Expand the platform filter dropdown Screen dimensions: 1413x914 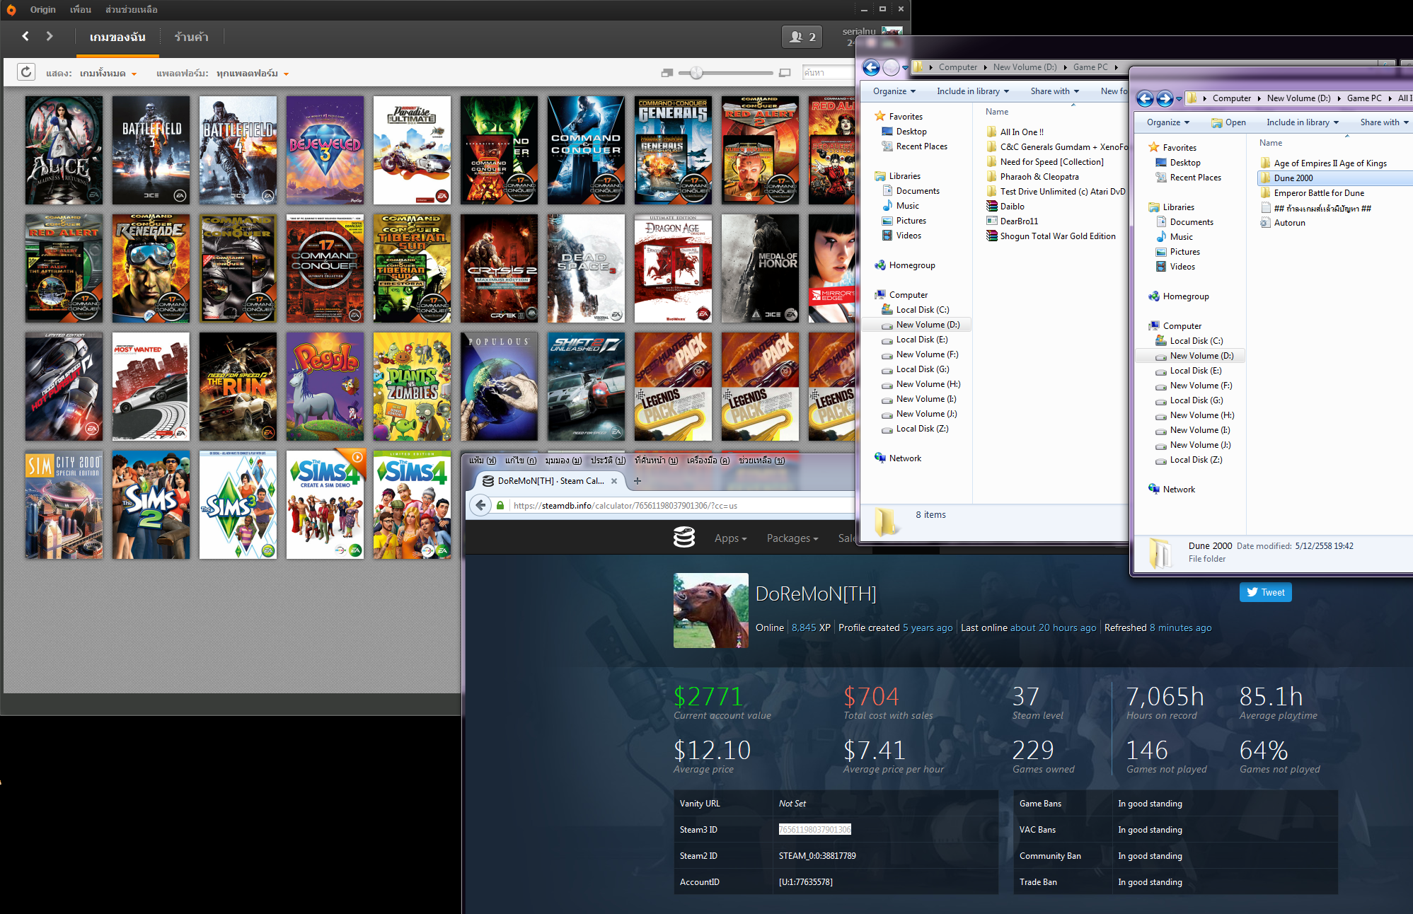[253, 74]
